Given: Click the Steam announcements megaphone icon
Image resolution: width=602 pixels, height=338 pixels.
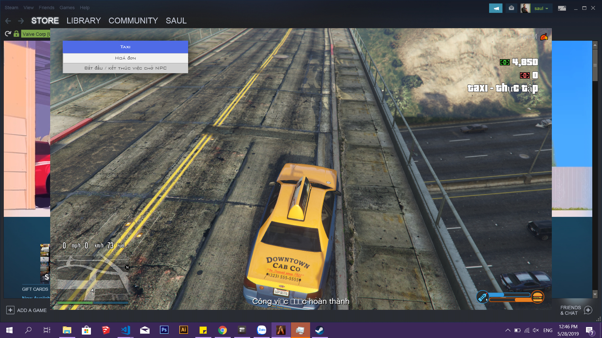Looking at the screenshot, I should [x=496, y=8].
